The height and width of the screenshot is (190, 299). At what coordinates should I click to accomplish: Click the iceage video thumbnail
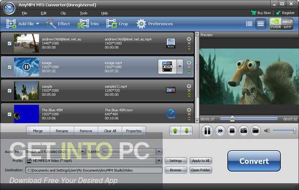coord(26,67)
